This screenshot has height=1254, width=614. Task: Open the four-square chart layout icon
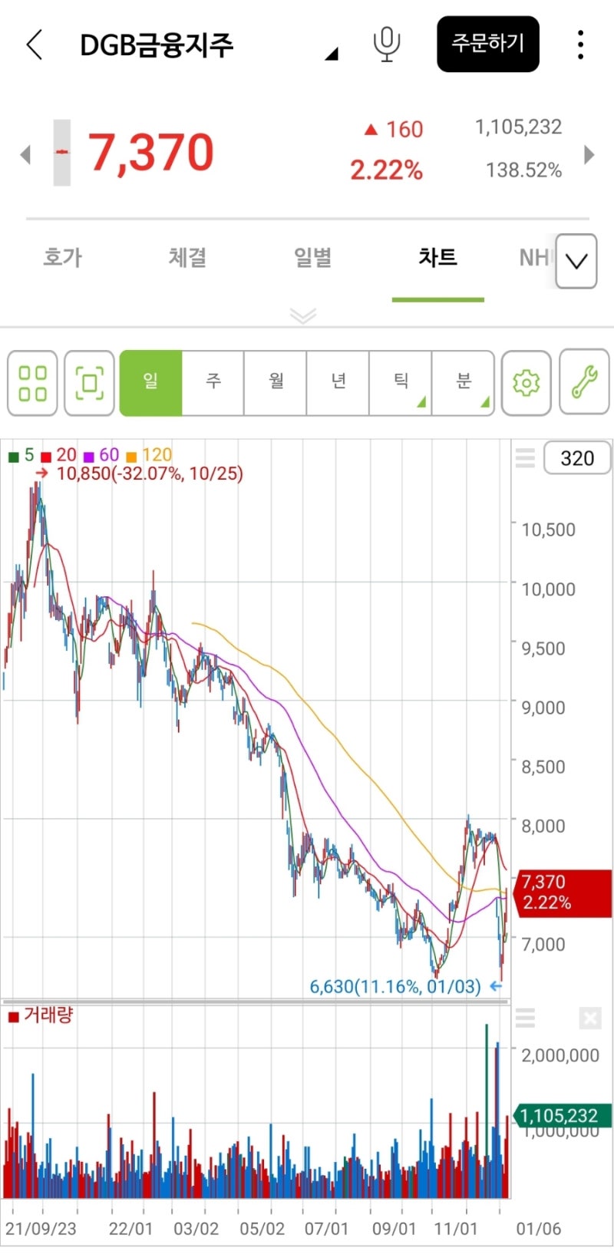(32, 383)
